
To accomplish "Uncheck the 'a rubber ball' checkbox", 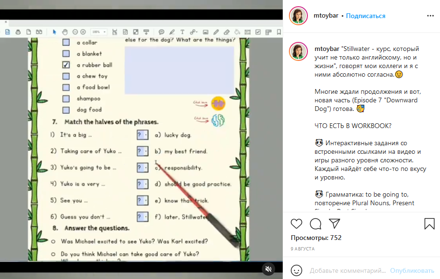I will 67,65.
